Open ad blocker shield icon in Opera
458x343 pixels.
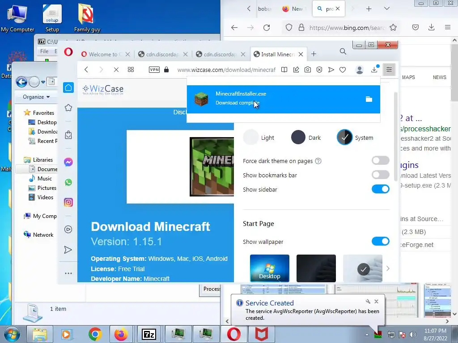pyautogui.click(x=319, y=70)
